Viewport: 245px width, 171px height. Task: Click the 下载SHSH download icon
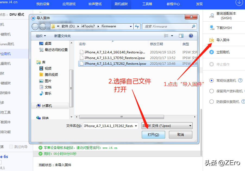[x=212, y=28]
